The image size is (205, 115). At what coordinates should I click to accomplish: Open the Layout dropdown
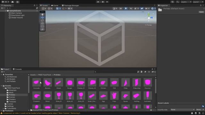coord(198,2)
